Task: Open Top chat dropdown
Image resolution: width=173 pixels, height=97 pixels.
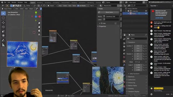Action: coord(154,6)
